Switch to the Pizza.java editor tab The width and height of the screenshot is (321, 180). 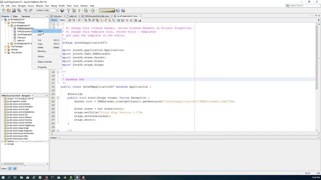[x=57, y=16]
